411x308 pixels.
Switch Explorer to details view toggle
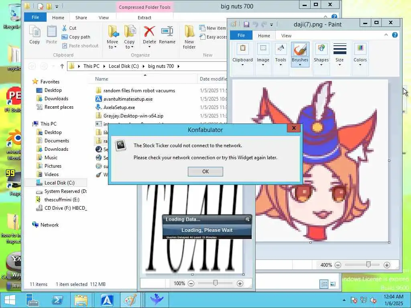324,284
